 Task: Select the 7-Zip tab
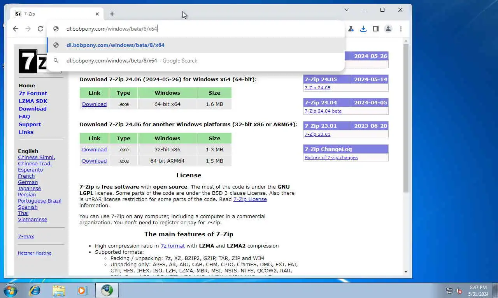click(x=57, y=14)
